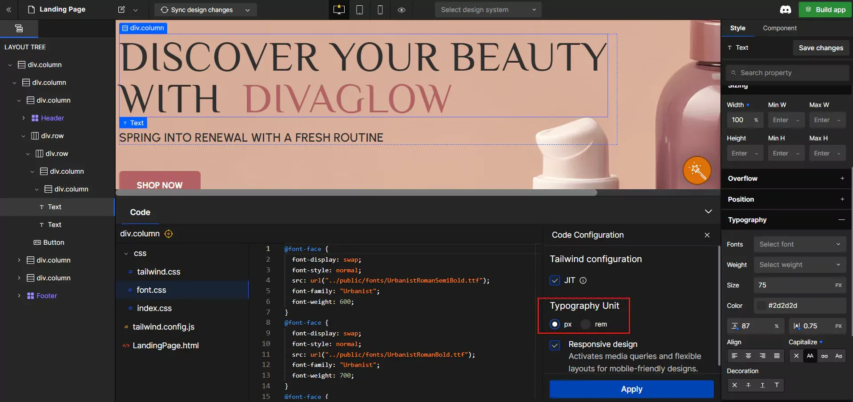Click the line height field showing 87
Screen dimensions: 853x402
point(755,326)
